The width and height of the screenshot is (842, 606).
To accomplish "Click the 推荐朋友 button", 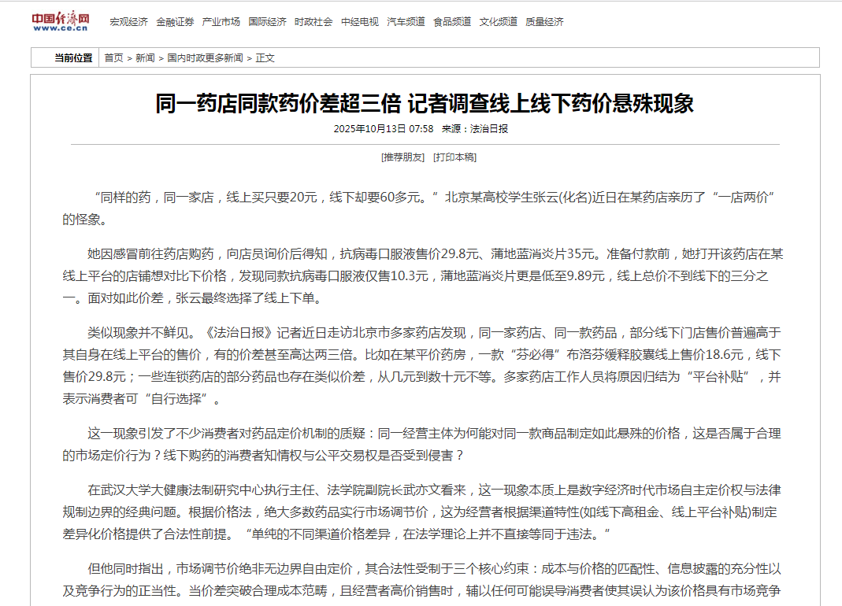I will (402, 157).
